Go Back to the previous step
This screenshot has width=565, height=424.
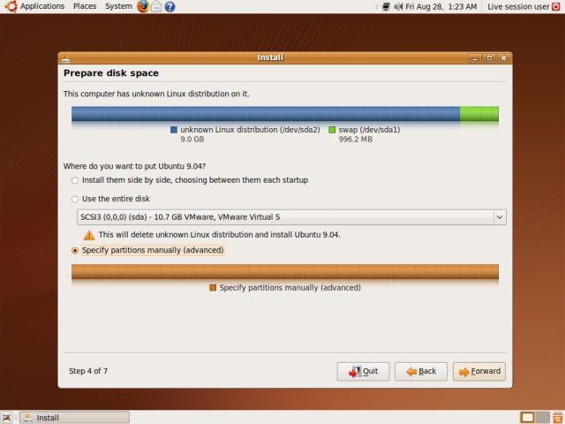coord(421,371)
